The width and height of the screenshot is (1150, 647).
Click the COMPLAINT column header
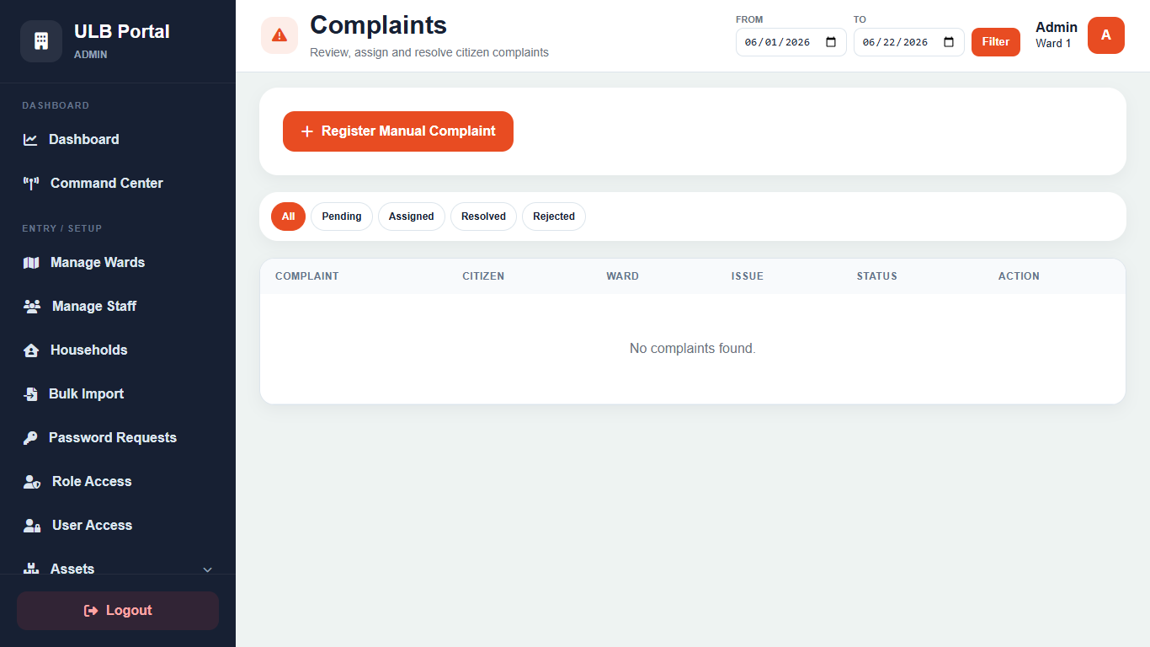pyautogui.click(x=307, y=276)
